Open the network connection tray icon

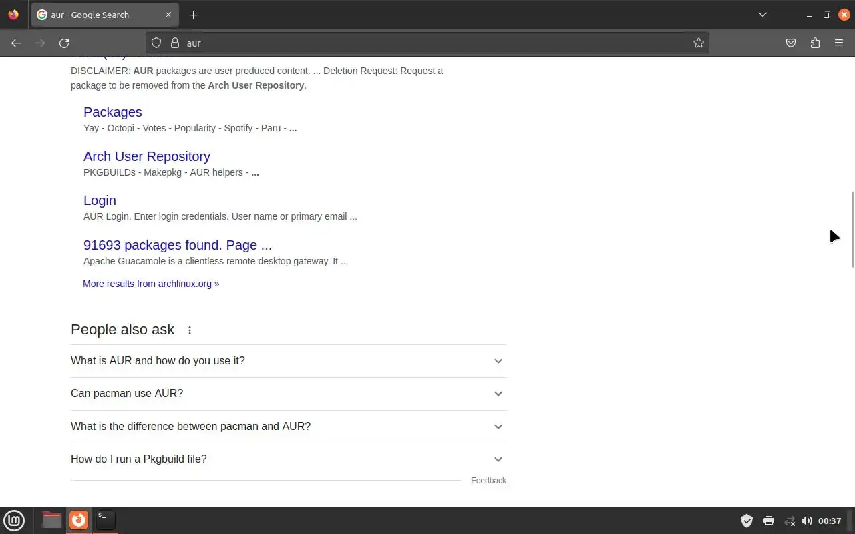pyautogui.click(x=790, y=521)
